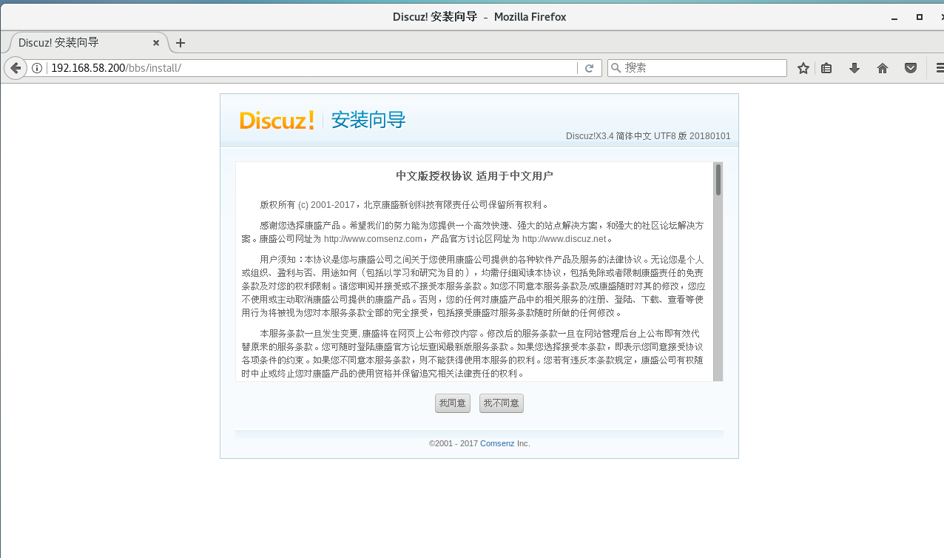
Task: Bookmark this page with the star icon
Action: pyautogui.click(x=803, y=68)
